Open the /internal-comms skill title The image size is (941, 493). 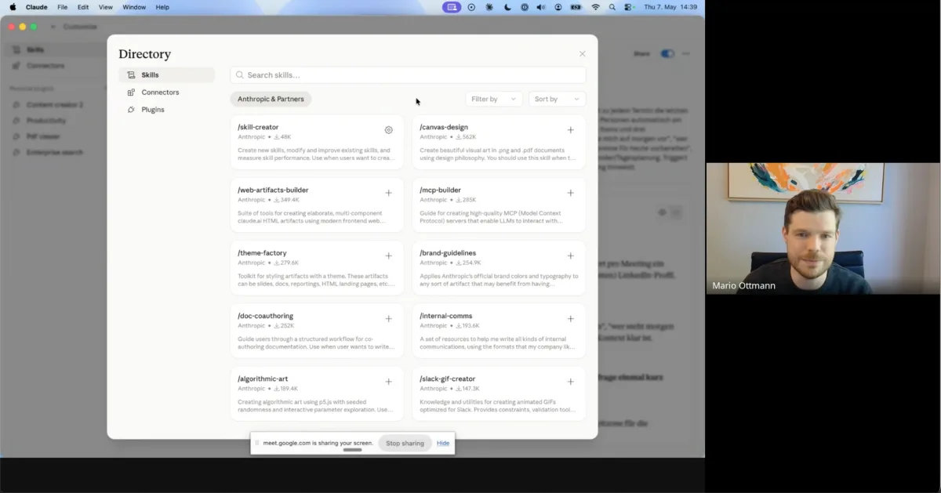tap(445, 316)
